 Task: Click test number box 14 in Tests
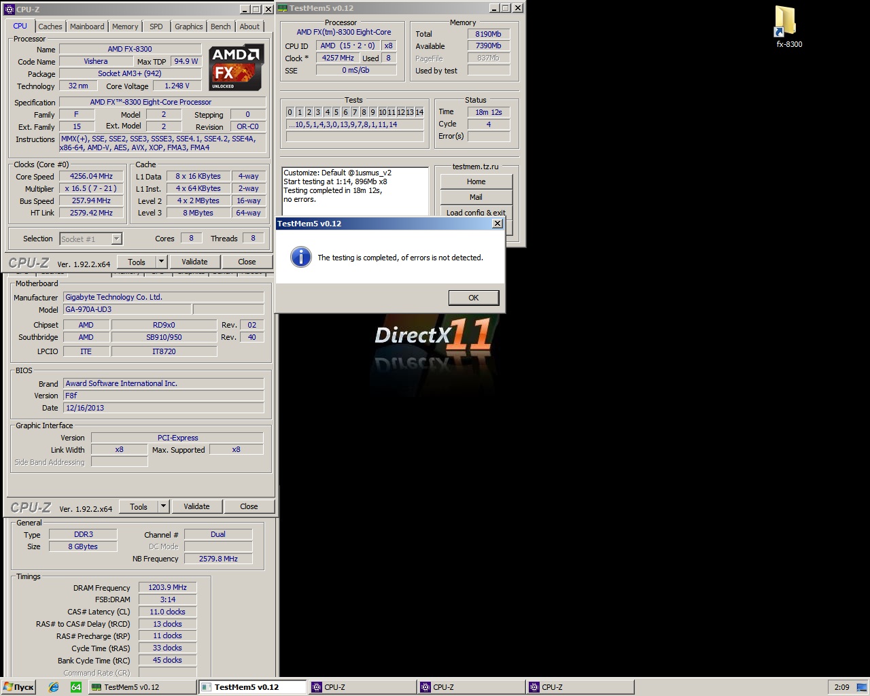tap(419, 112)
